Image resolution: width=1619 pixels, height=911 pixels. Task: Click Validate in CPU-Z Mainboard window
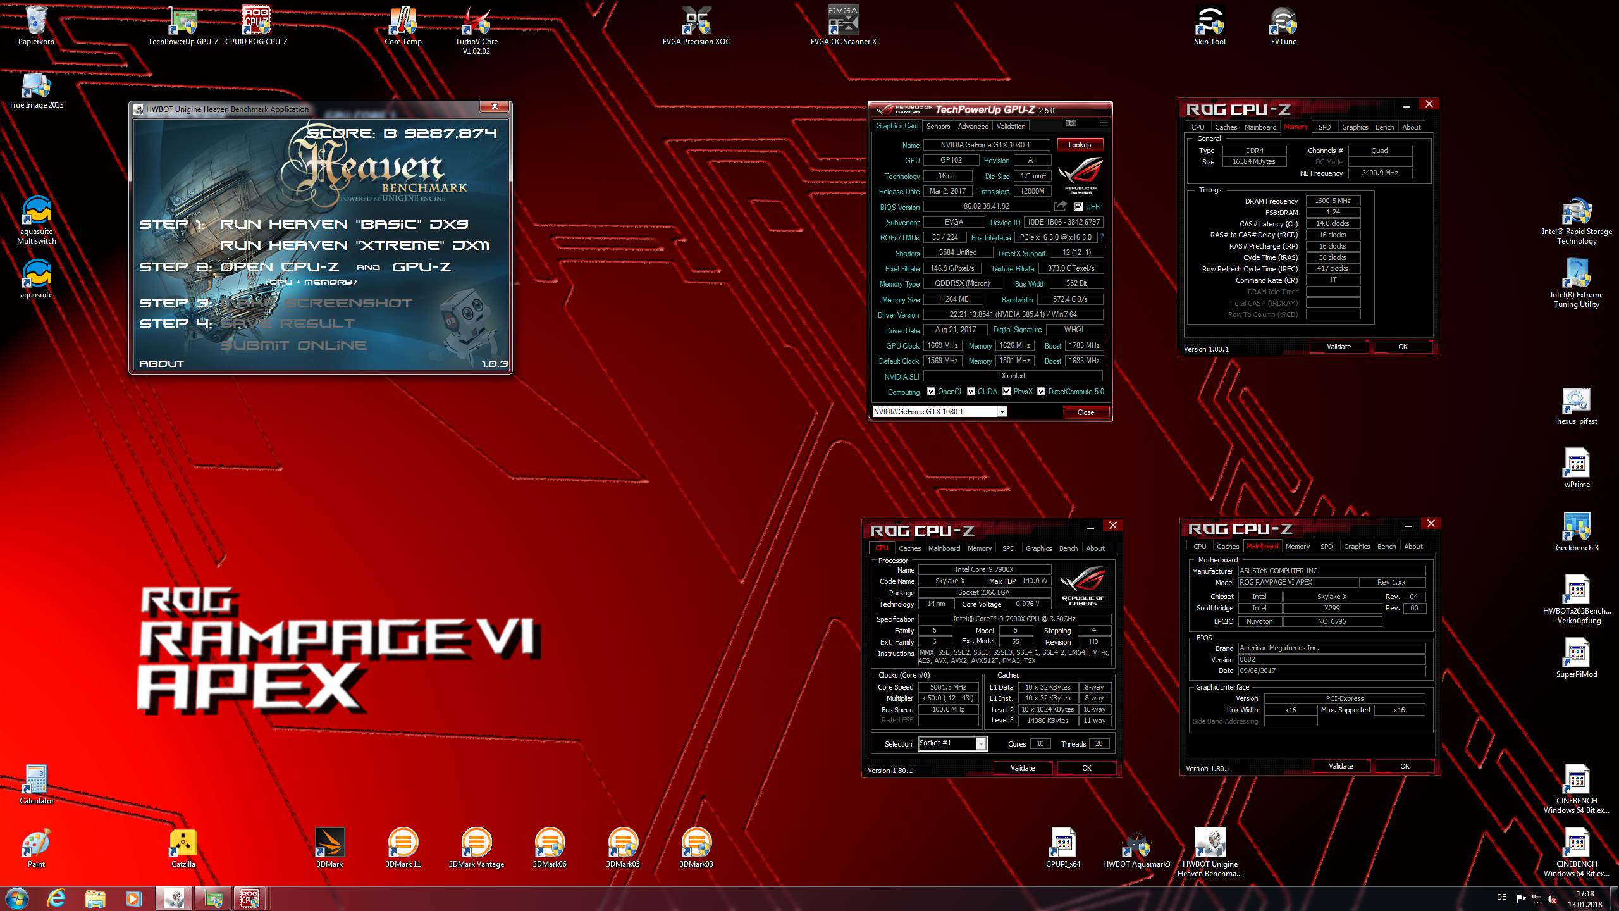pos(1340,766)
